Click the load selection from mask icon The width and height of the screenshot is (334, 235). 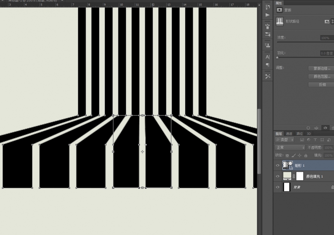(x=308, y=128)
